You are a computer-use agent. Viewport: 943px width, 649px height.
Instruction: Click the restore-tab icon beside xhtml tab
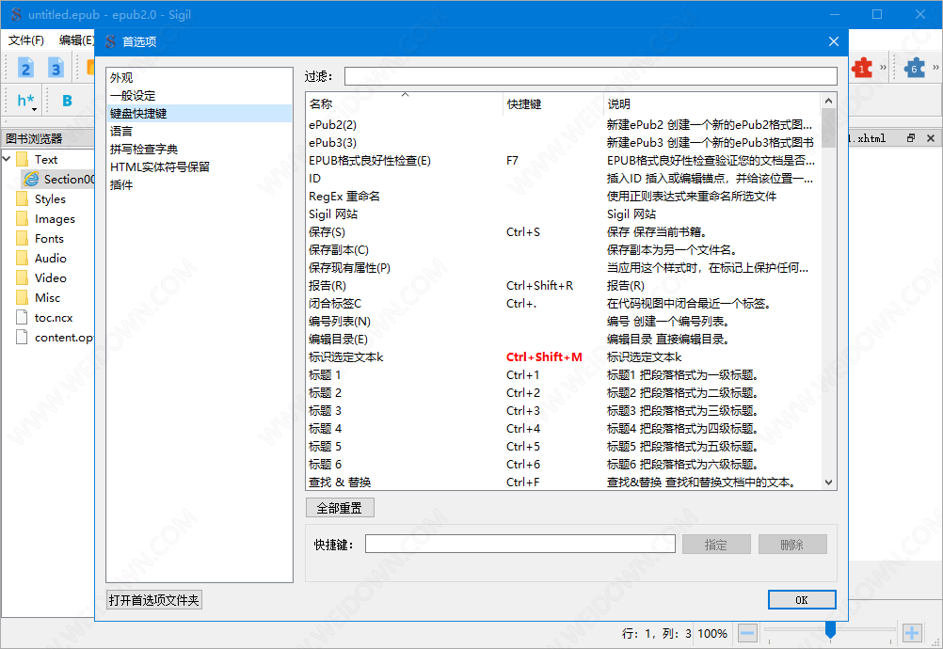coord(911,138)
